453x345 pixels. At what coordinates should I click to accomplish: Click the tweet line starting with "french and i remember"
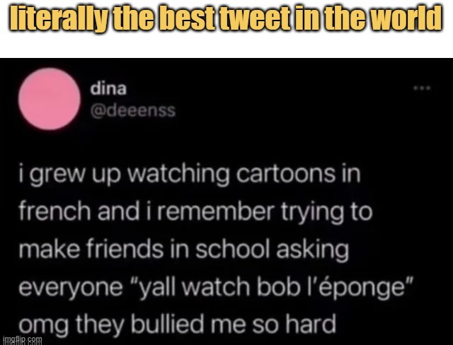coord(195,212)
